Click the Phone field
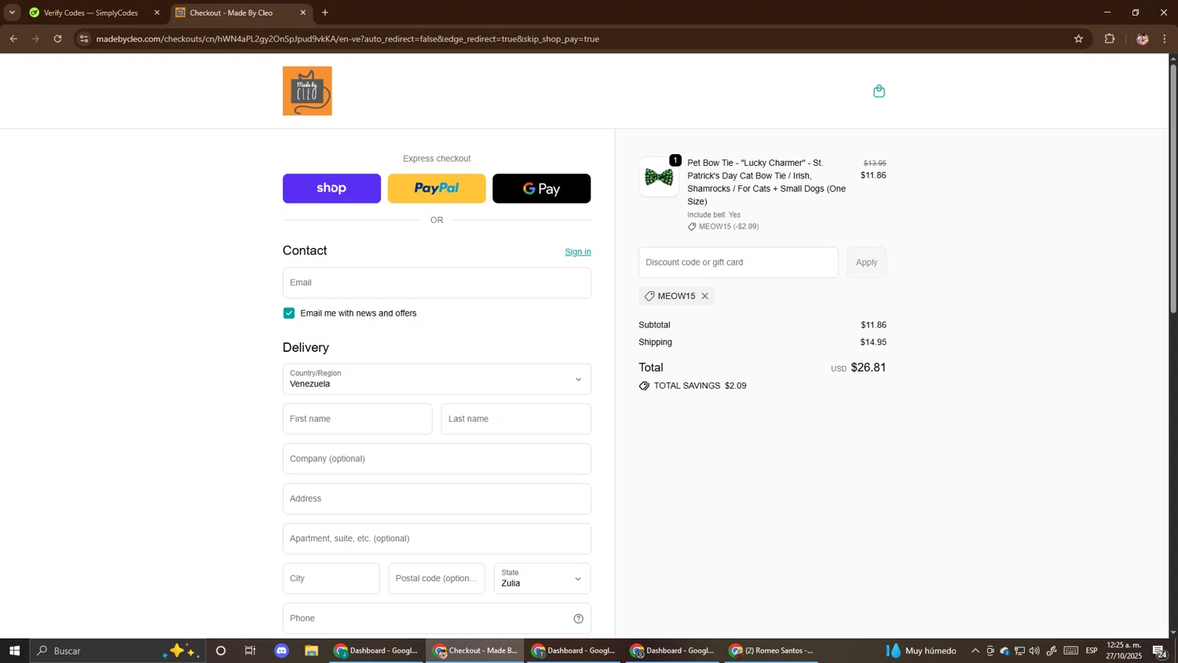Image resolution: width=1178 pixels, height=663 pixels. (437, 619)
